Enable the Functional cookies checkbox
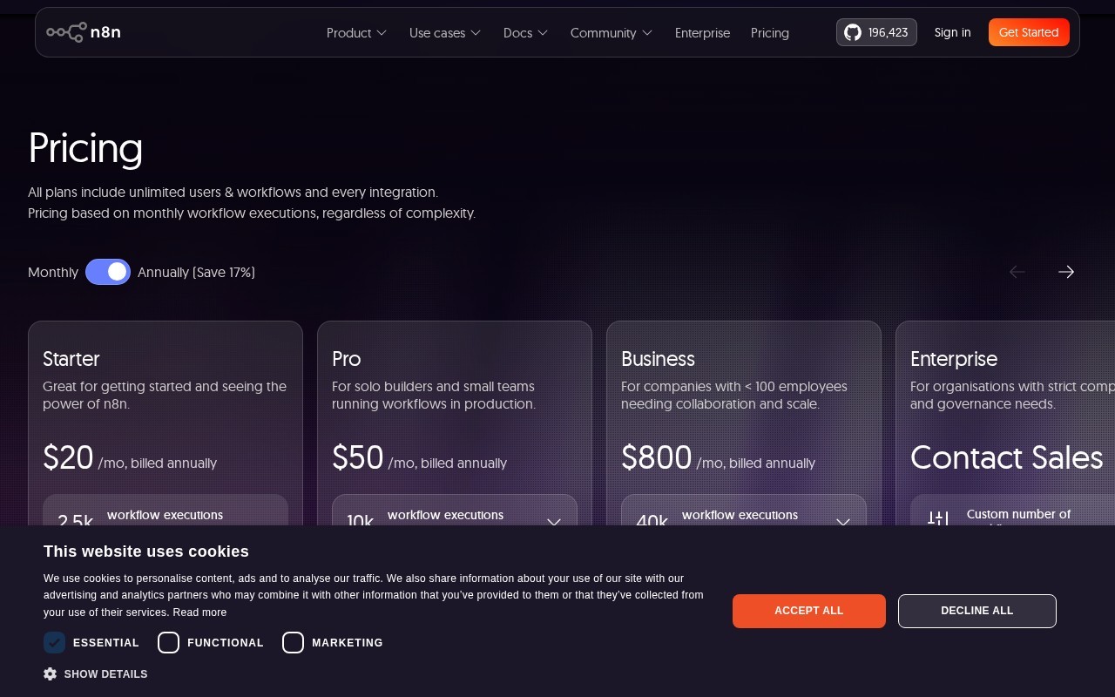1115x697 pixels. tap(169, 643)
